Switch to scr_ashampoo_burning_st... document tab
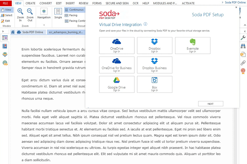This screenshot has height=164, width=247. [x=66, y=32]
